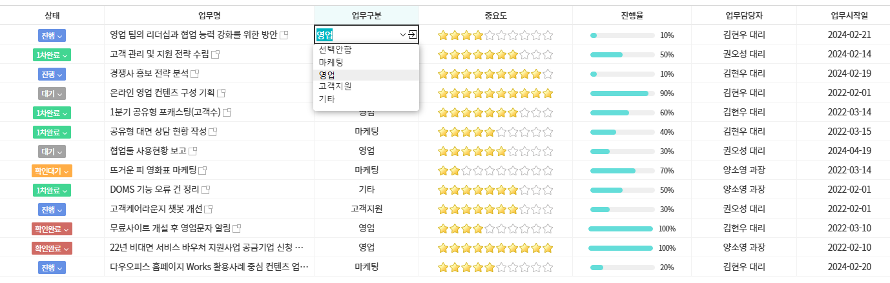Select 기타 option in the dropdown list

pyautogui.click(x=327, y=99)
